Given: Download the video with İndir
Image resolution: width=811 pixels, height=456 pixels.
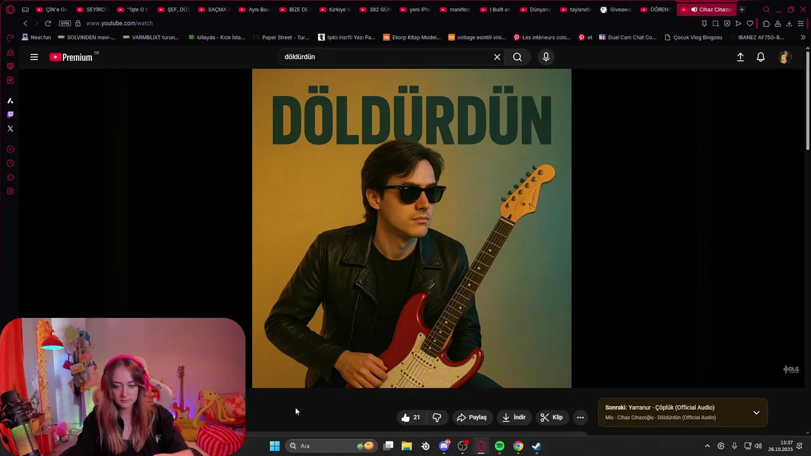Looking at the screenshot, I should [x=514, y=417].
